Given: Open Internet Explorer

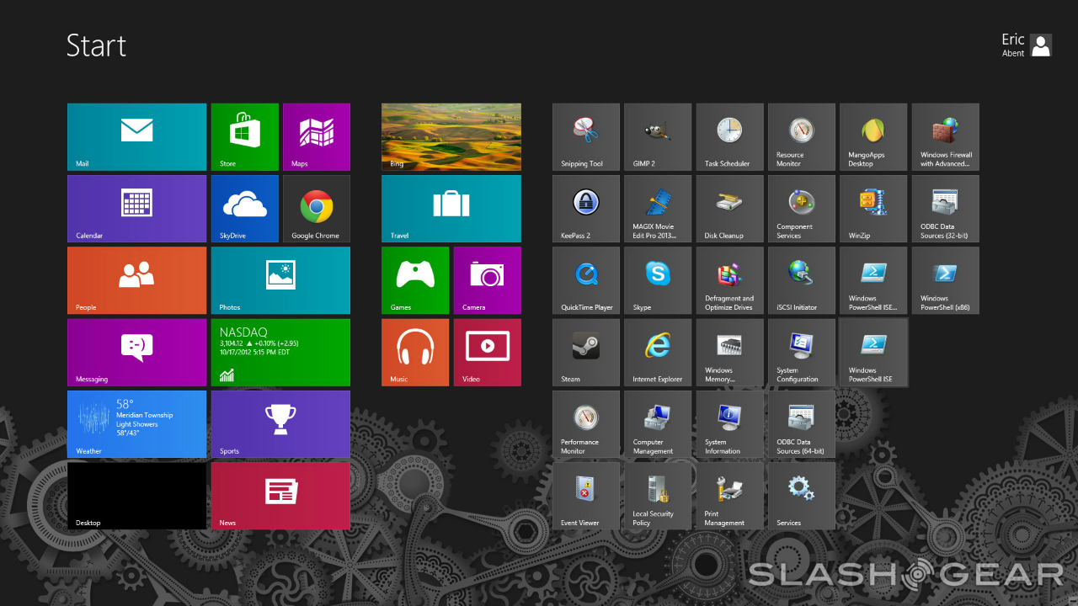Looking at the screenshot, I should click(658, 353).
